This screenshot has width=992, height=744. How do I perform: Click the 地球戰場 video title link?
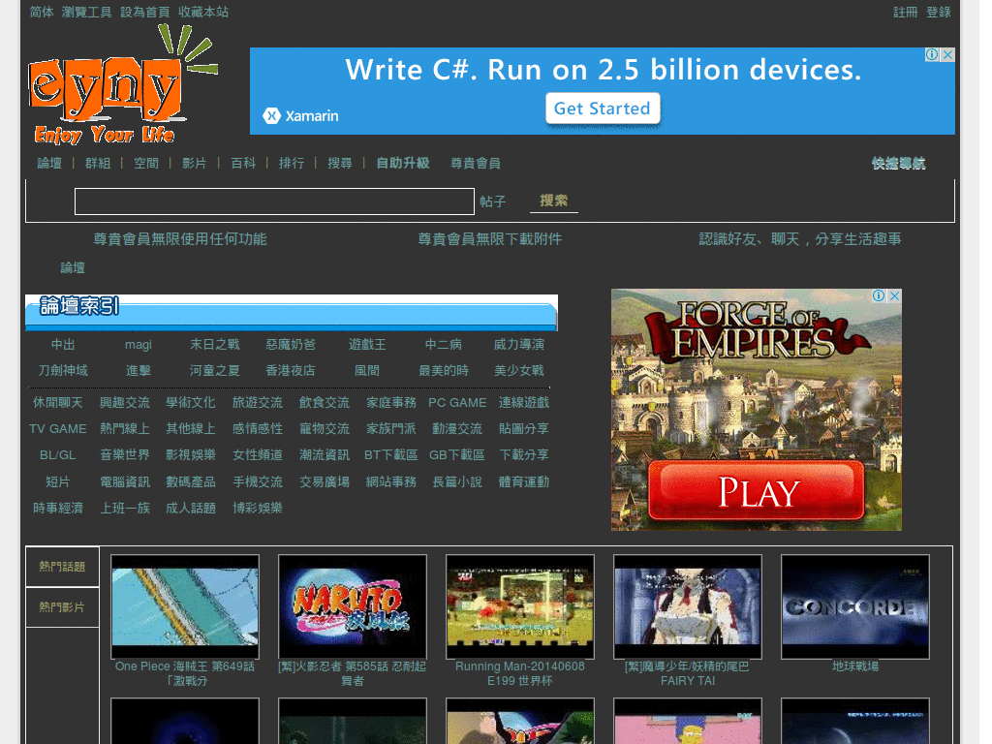(855, 666)
